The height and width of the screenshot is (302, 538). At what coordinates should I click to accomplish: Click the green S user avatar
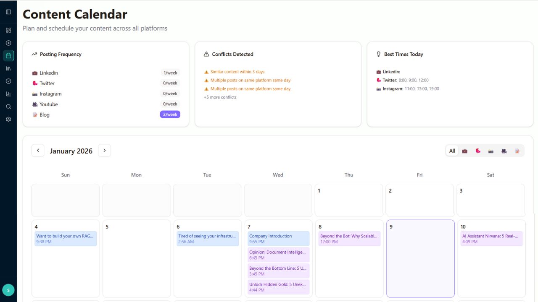coord(8,290)
